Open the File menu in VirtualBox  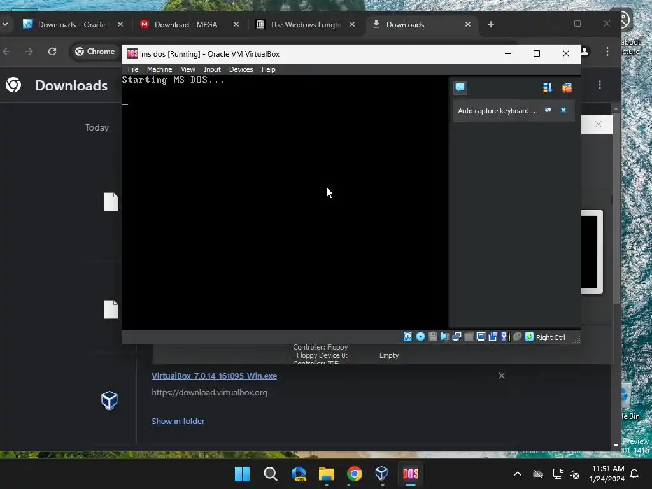[133, 69]
